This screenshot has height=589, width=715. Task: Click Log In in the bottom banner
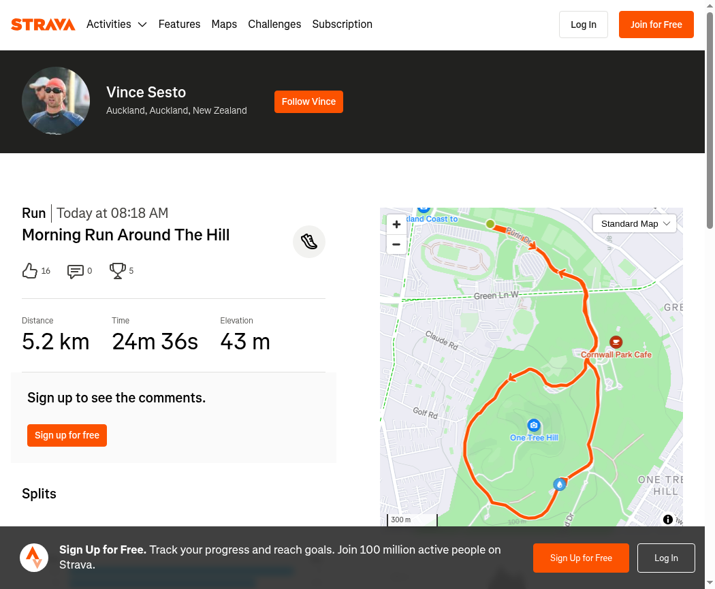point(666,558)
